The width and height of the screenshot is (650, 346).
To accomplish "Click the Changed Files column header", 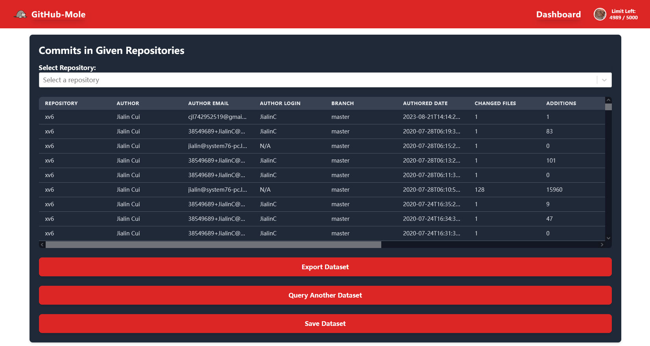I will tap(495, 104).
